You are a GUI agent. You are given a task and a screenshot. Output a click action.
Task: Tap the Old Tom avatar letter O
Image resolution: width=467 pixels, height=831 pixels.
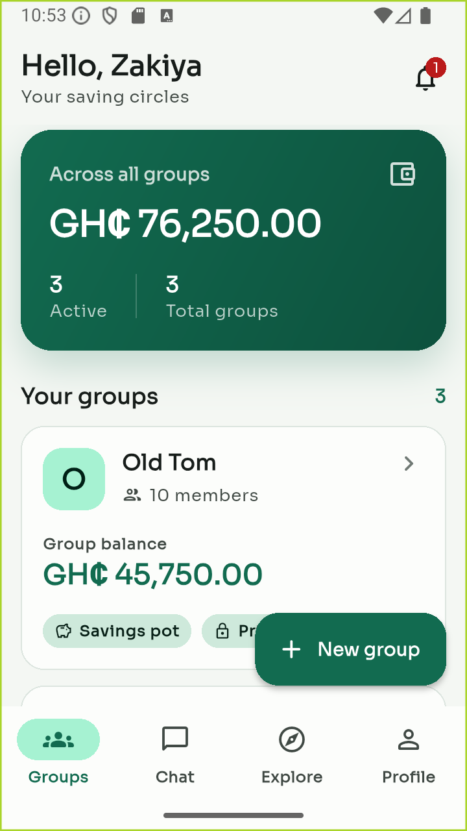click(74, 479)
